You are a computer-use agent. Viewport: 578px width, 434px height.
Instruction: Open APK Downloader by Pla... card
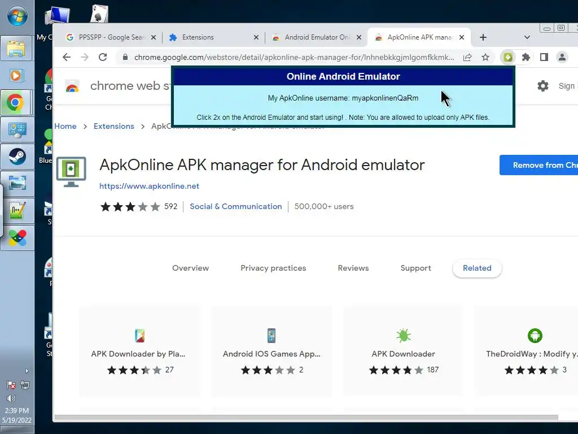[139, 350]
